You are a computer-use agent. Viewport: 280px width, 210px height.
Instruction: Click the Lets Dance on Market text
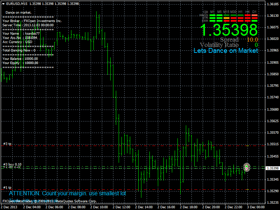point(226,50)
